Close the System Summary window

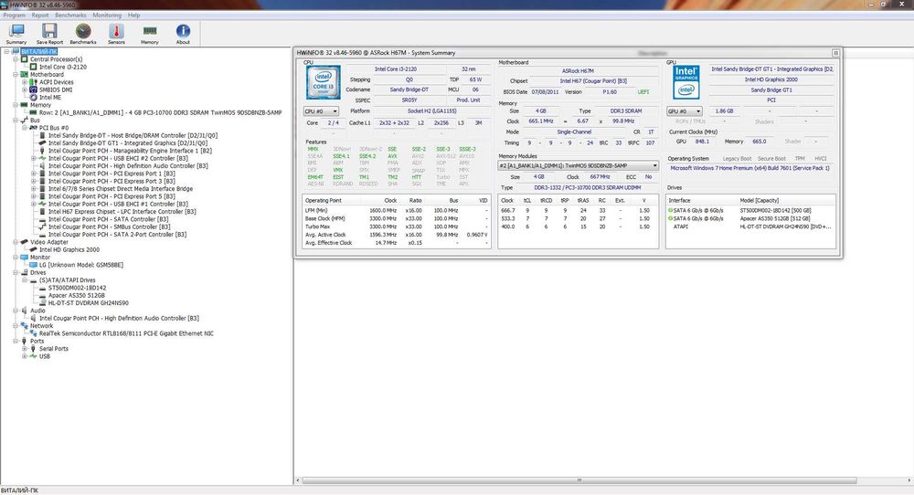pyautogui.click(x=835, y=53)
